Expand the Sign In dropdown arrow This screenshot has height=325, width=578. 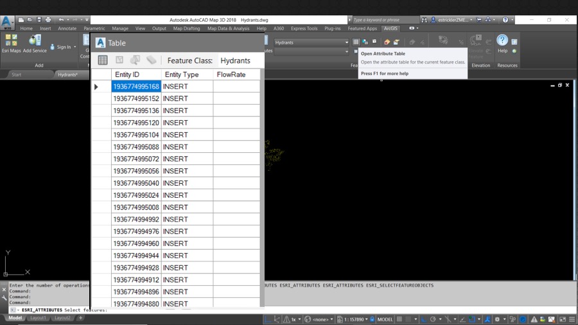tap(75, 47)
